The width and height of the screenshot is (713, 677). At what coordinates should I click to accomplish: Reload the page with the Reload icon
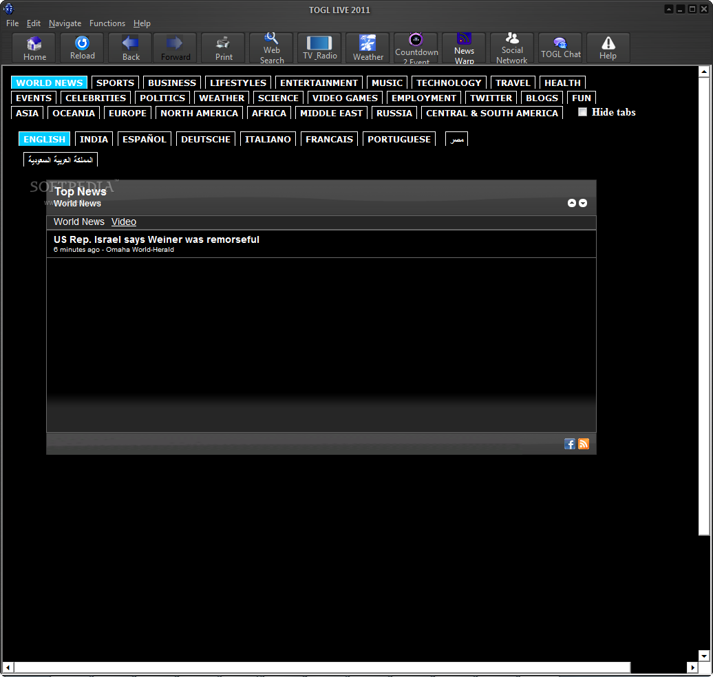point(83,47)
